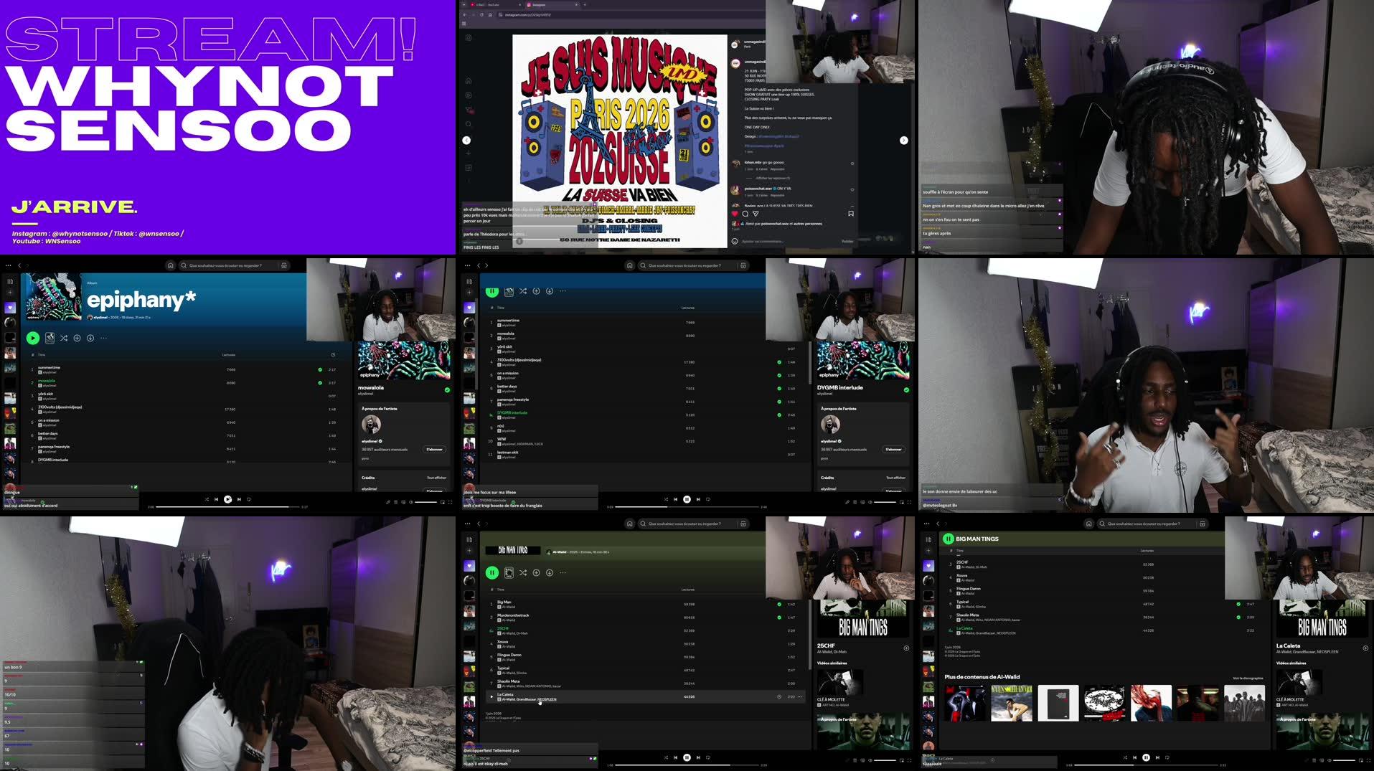Liked songs heart tile in epiphany* panel sidebar
1374x771 pixels.
tap(10, 308)
